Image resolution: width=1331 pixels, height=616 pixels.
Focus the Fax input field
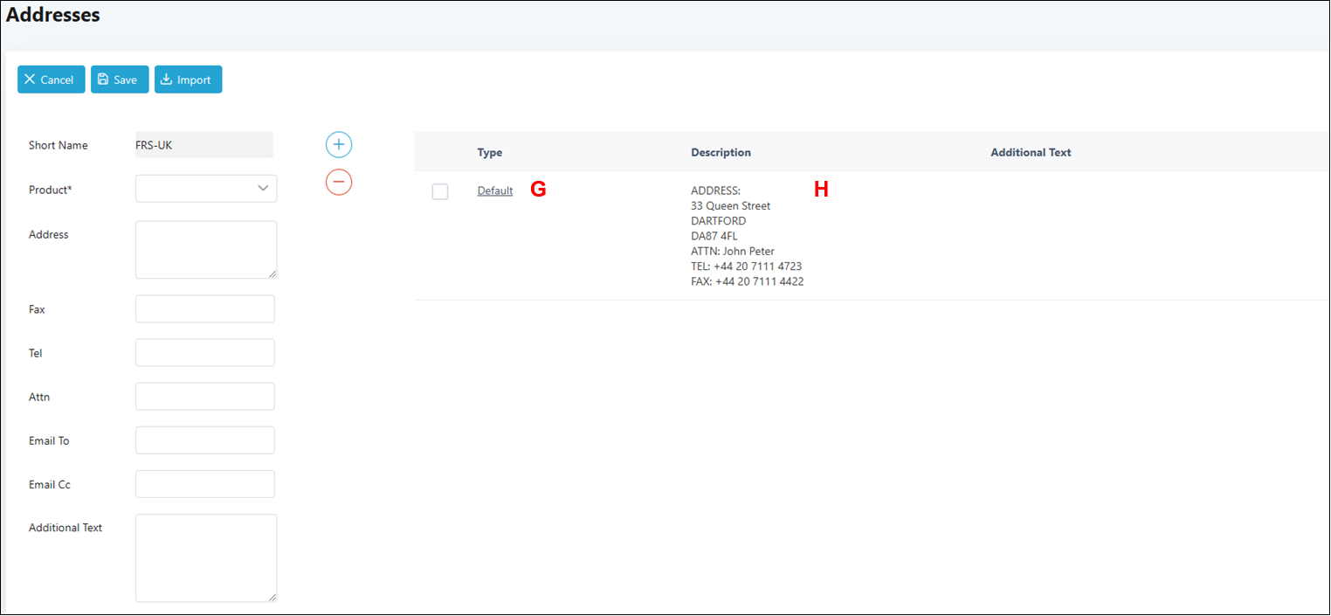(205, 309)
